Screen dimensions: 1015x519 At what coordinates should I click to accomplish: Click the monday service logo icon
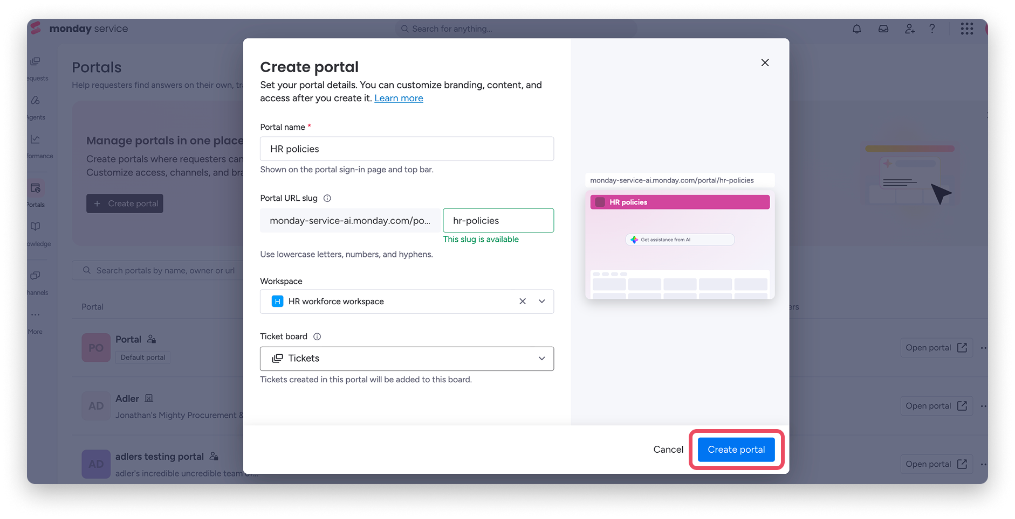click(x=36, y=28)
